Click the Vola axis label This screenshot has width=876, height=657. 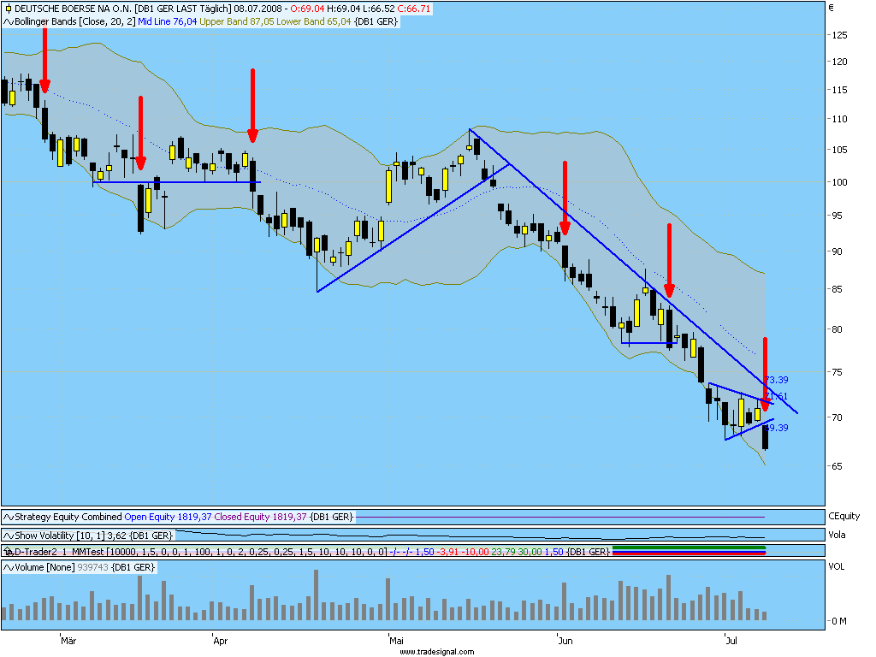[x=837, y=536]
